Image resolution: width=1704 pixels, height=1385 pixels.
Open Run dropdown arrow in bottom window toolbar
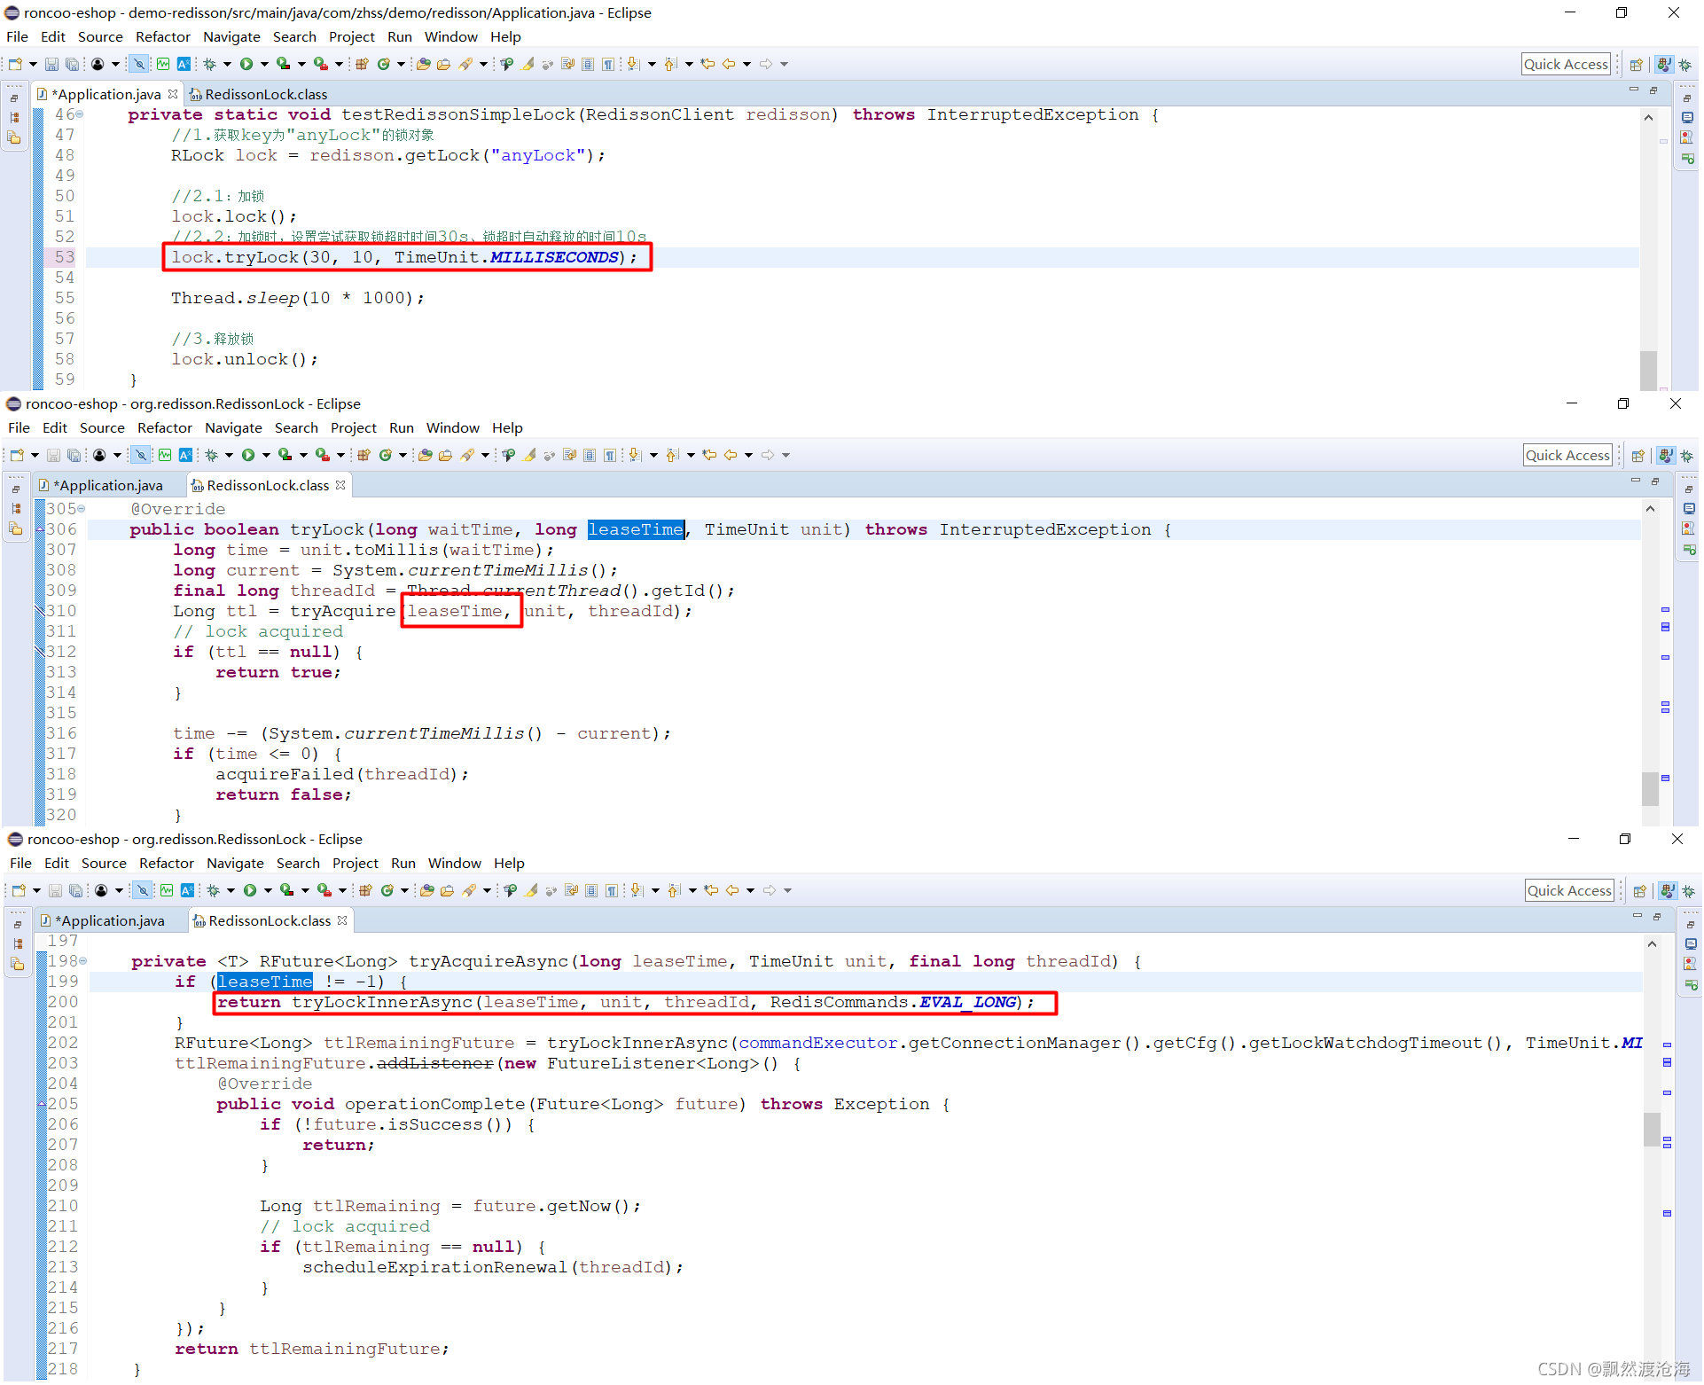[268, 890]
